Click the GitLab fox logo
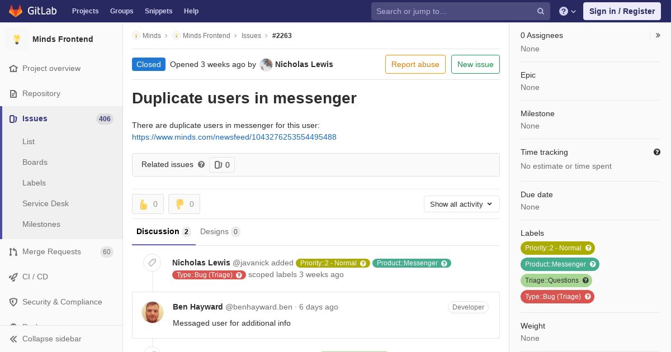Screen dimensions: 671x352 pyautogui.click(x=16, y=11)
